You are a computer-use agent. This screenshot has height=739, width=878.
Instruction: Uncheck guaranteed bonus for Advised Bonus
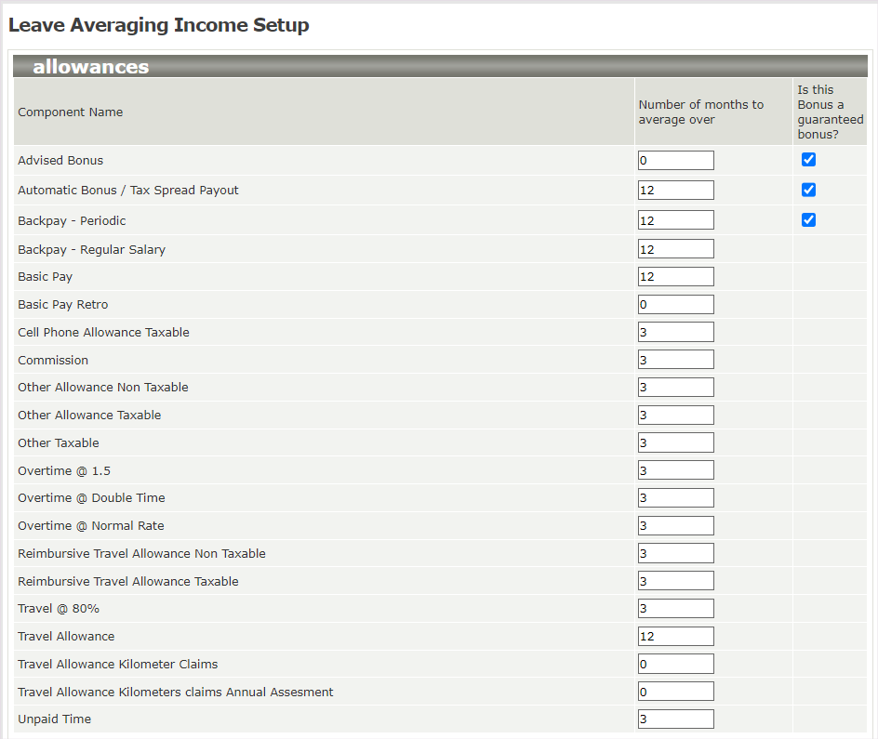[x=808, y=160]
